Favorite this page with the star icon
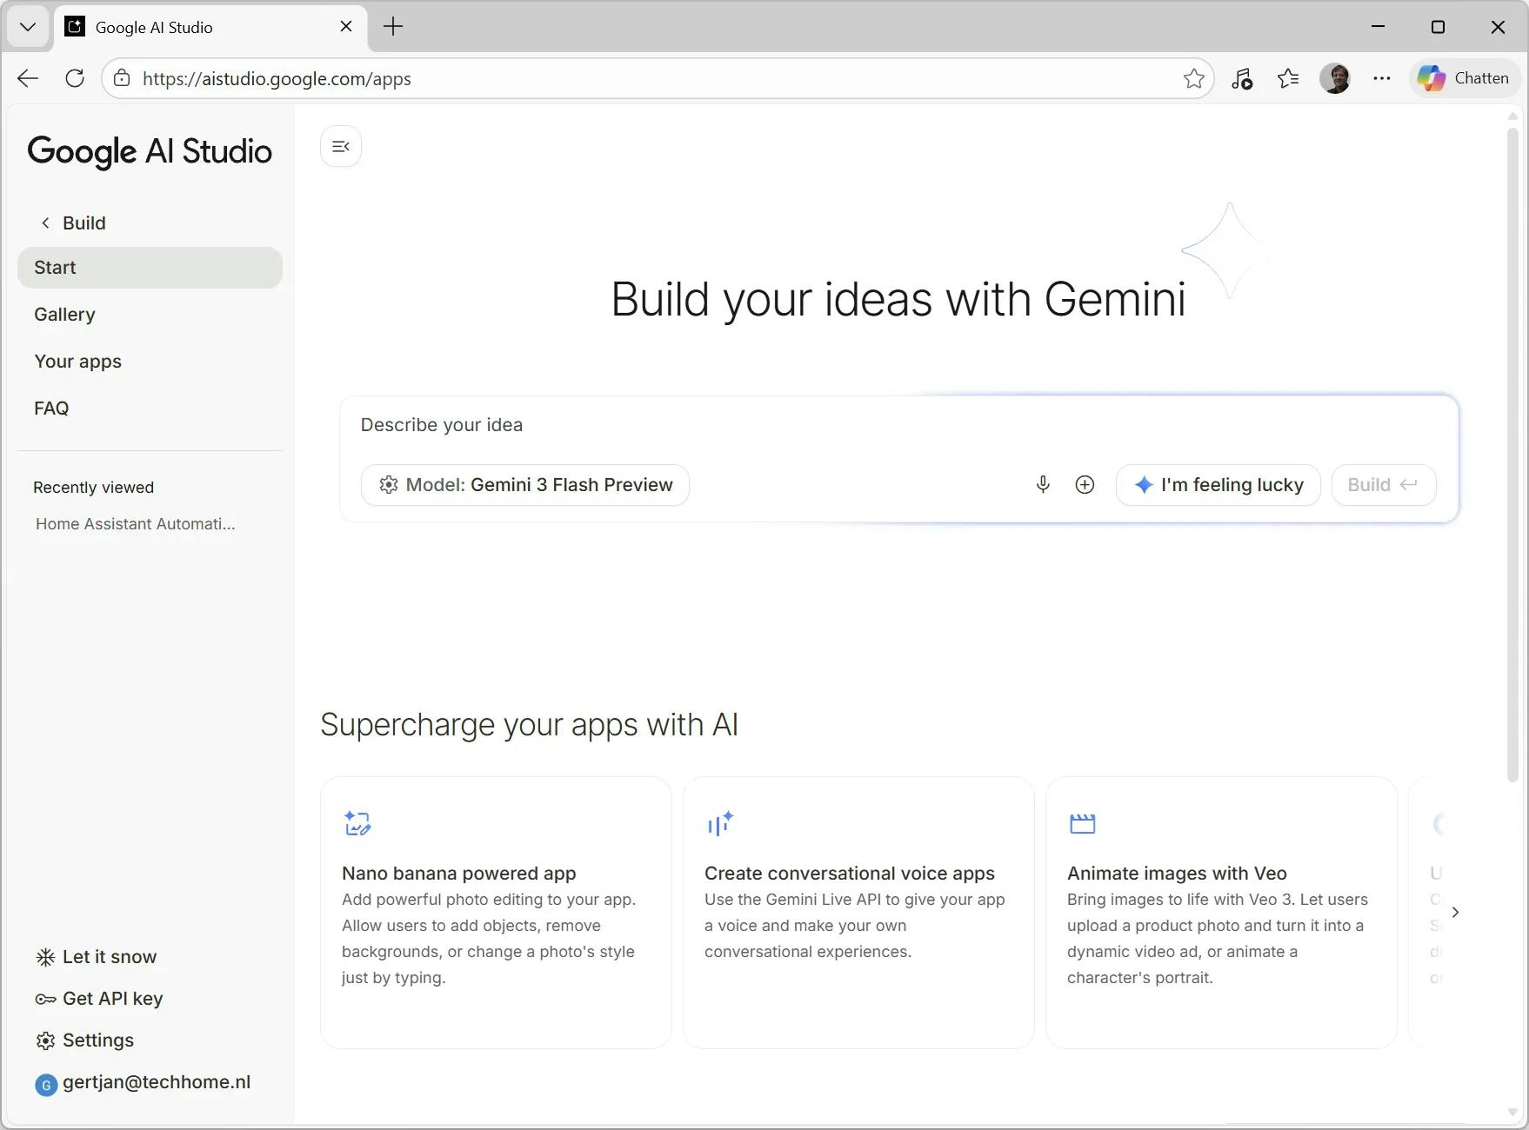Screen dimensions: 1529x1130 point(1194,79)
